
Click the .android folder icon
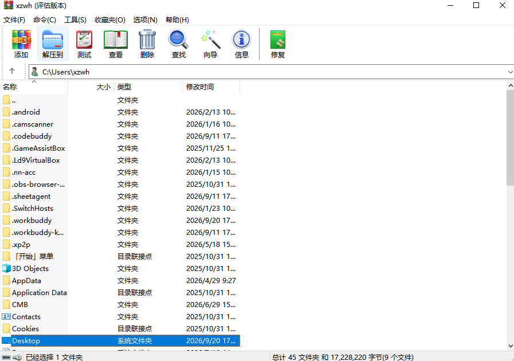coord(6,112)
